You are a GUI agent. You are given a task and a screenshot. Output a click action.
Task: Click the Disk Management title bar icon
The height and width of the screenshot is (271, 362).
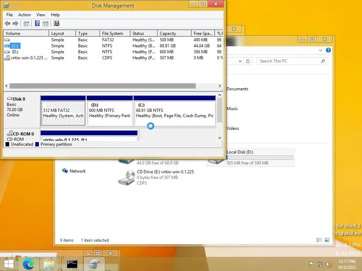click(x=6, y=5)
